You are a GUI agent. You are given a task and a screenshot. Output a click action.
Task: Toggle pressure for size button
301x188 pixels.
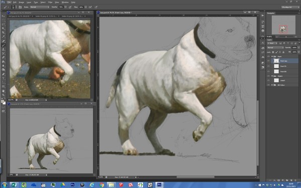96,7
